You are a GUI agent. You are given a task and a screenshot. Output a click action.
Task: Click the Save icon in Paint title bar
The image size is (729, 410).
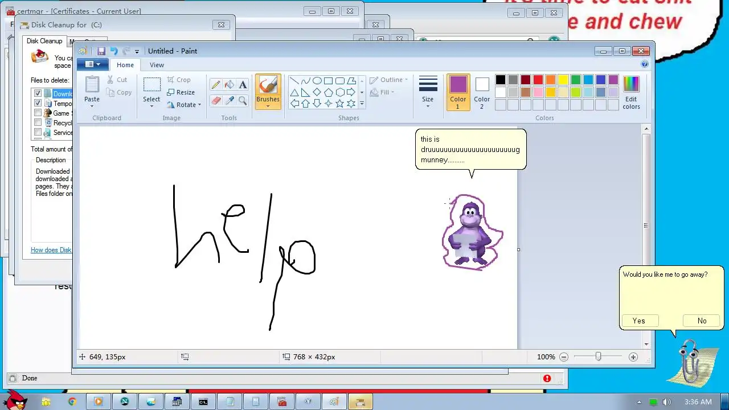(101, 51)
